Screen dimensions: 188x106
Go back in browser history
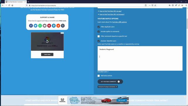[3, 5]
